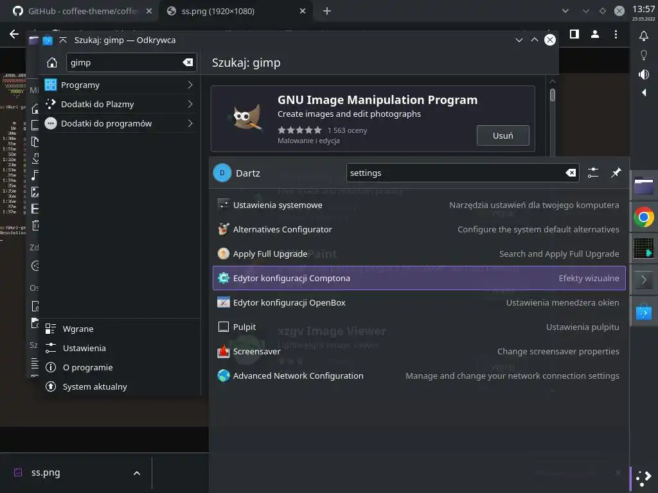Click the home icon in Discover sidebar
The height and width of the screenshot is (493, 658).
(51, 62)
